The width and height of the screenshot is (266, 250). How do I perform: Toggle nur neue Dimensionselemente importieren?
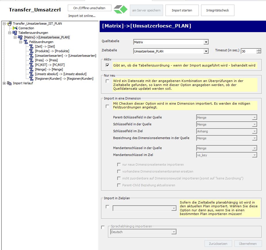point(119,165)
